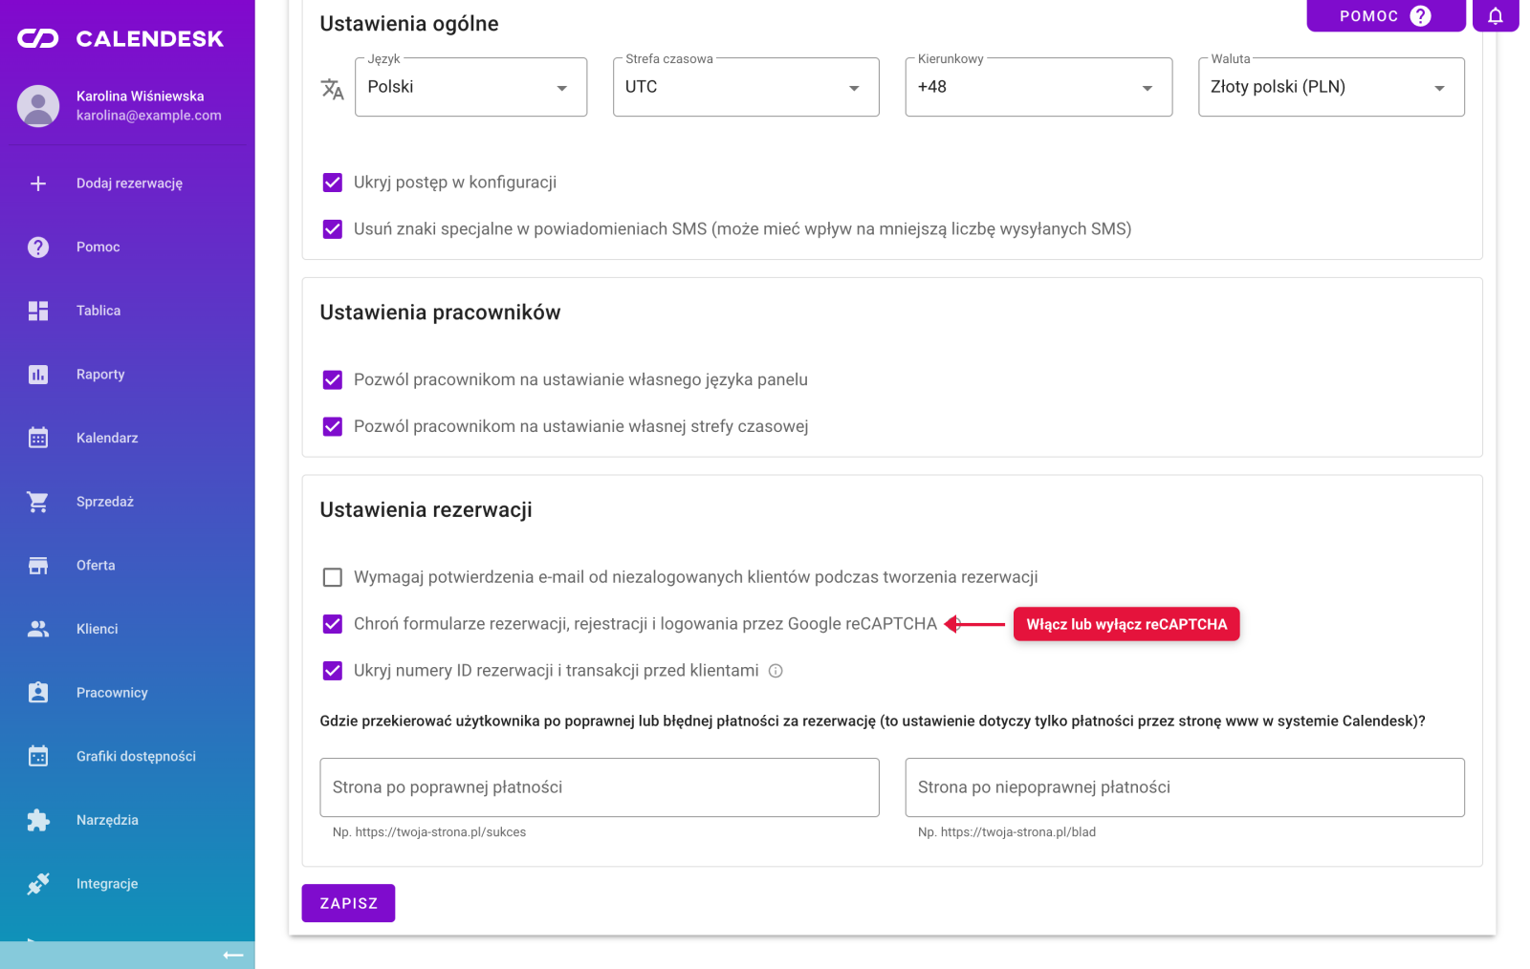Focus the Strona po niepoprawnej płatności field
Viewport: 1530px width, 969px height.
click(x=1185, y=787)
